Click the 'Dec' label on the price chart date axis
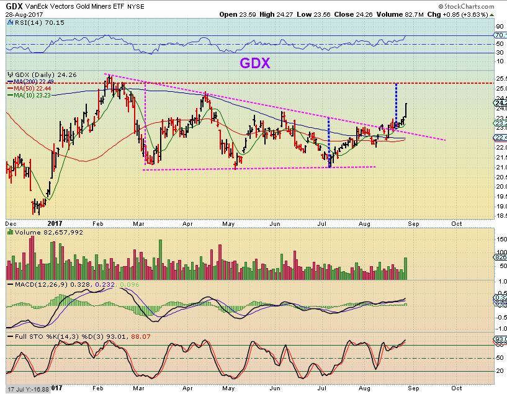Screen dimensions: 507x394 11,223
